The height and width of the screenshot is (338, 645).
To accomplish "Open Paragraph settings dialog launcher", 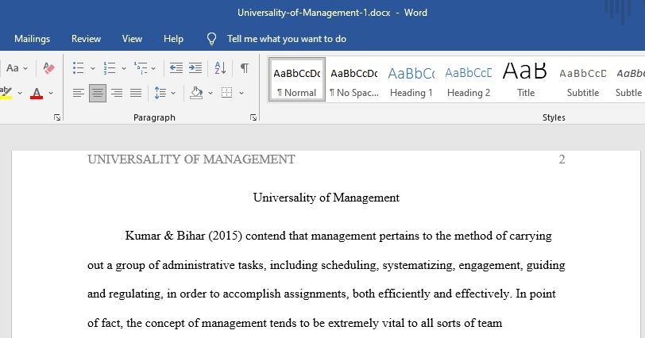I will click(x=253, y=117).
